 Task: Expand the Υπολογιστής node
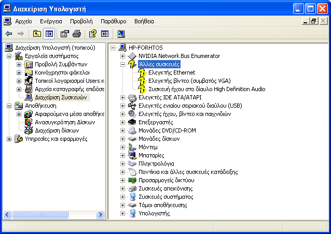click(x=122, y=214)
